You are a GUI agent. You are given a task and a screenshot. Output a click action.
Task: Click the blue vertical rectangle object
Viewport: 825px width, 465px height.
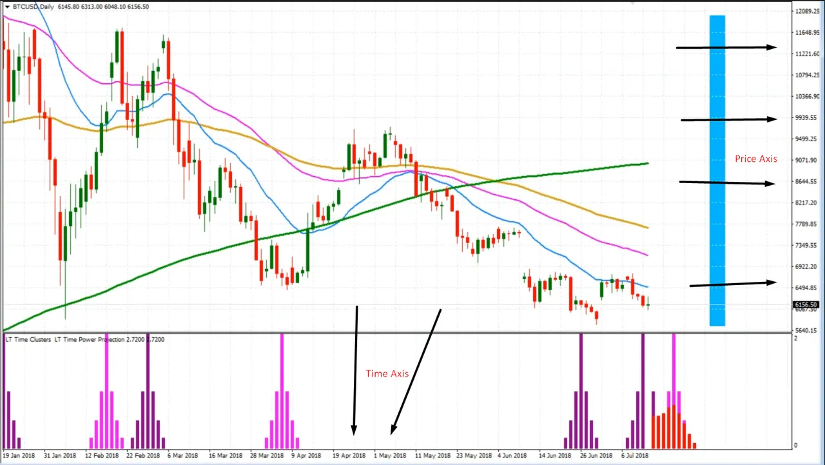(x=717, y=170)
